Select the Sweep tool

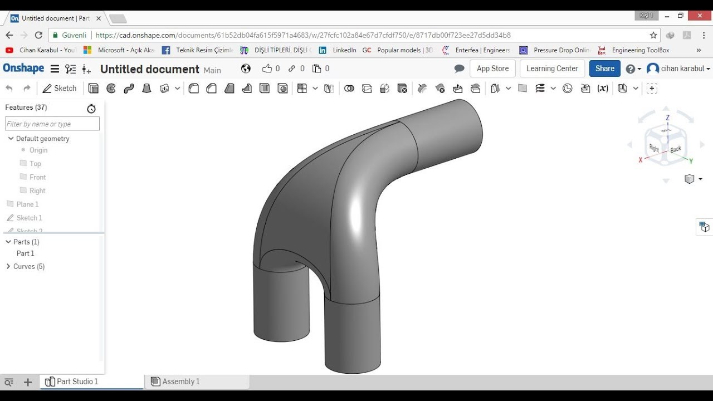point(129,88)
